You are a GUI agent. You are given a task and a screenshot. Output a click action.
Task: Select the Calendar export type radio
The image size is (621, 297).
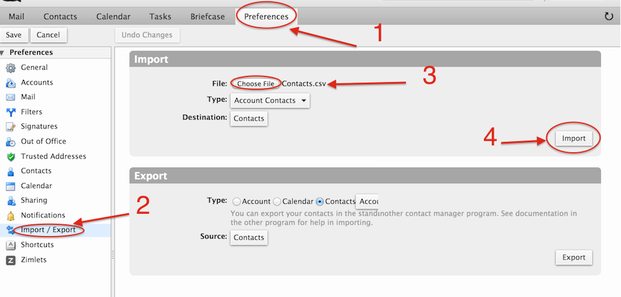tap(277, 201)
